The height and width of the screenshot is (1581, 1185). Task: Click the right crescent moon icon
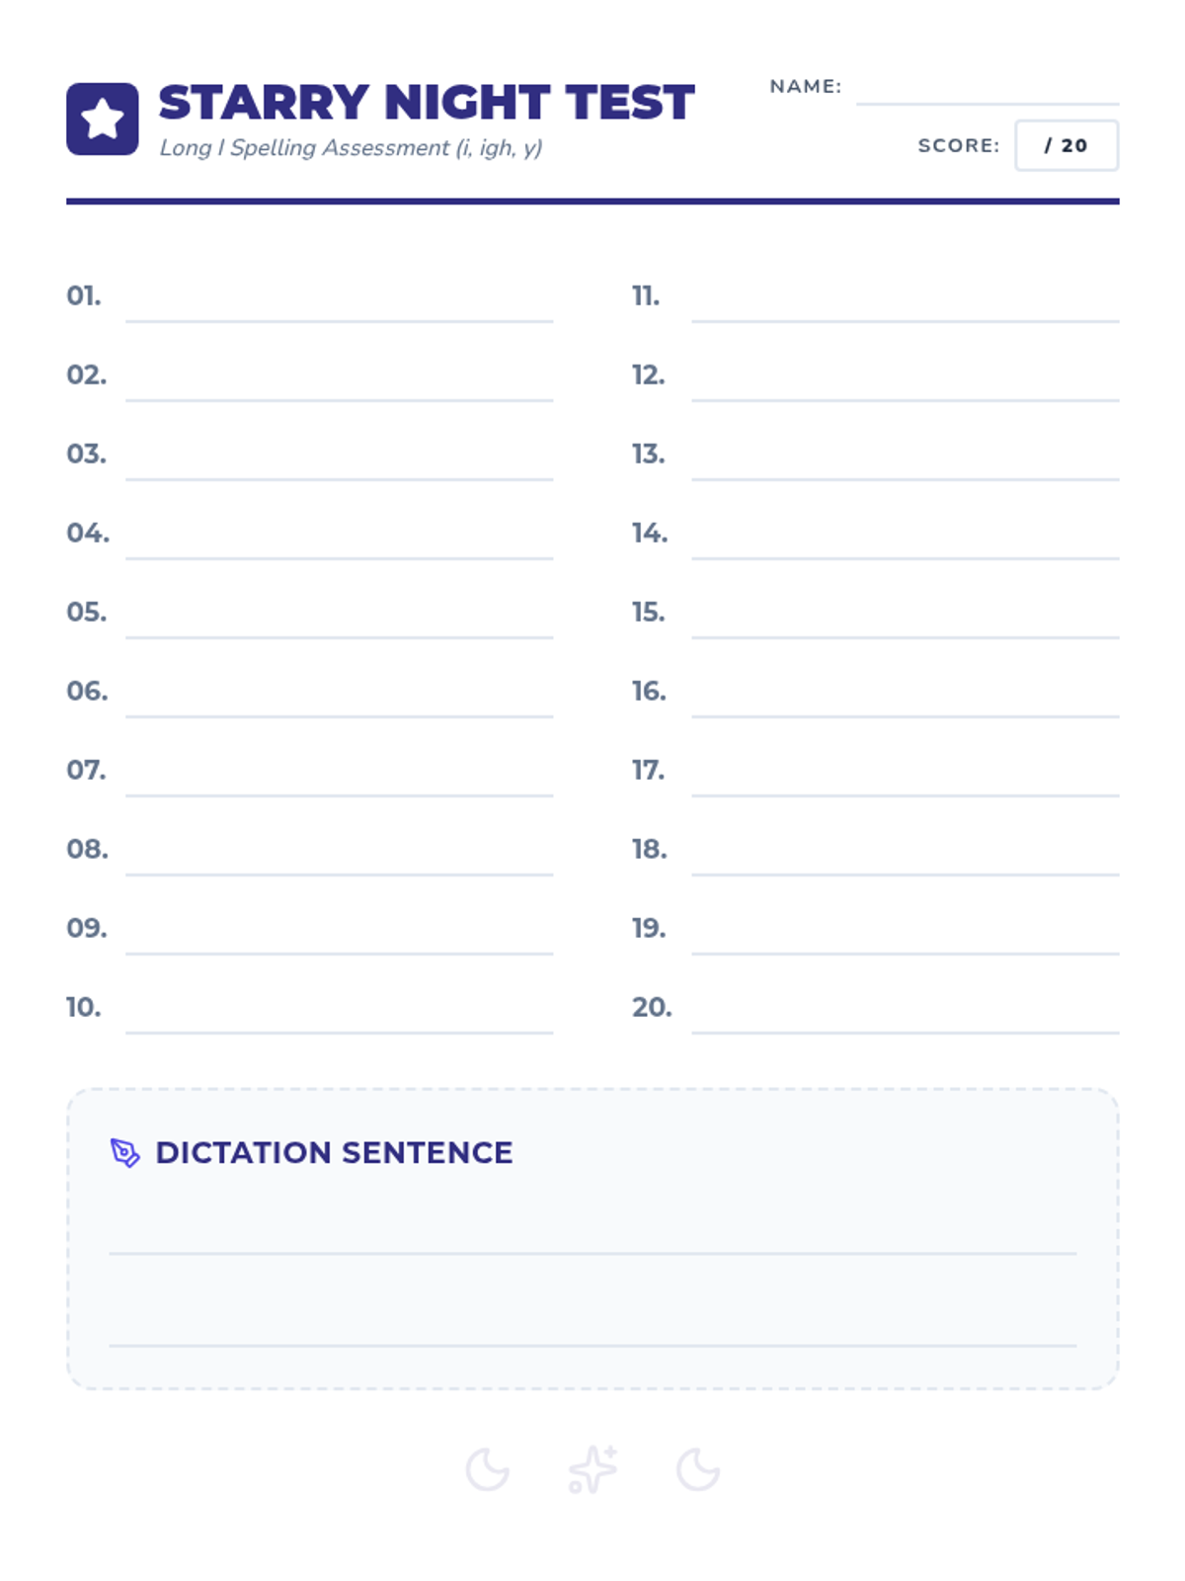(x=697, y=1469)
